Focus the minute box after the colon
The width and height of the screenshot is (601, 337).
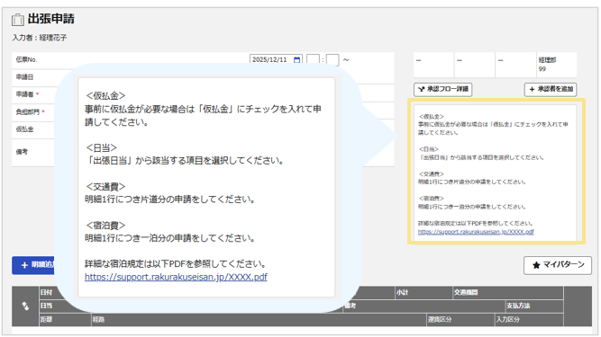[x=332, y=59]
